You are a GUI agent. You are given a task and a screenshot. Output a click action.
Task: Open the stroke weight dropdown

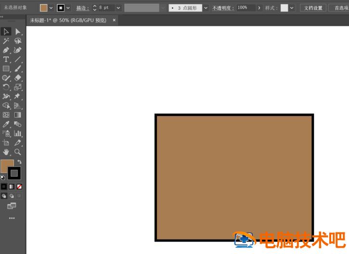coord(118,8)
